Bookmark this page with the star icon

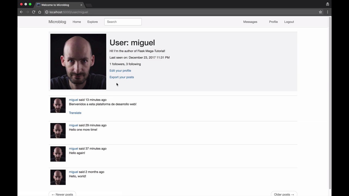320,12
